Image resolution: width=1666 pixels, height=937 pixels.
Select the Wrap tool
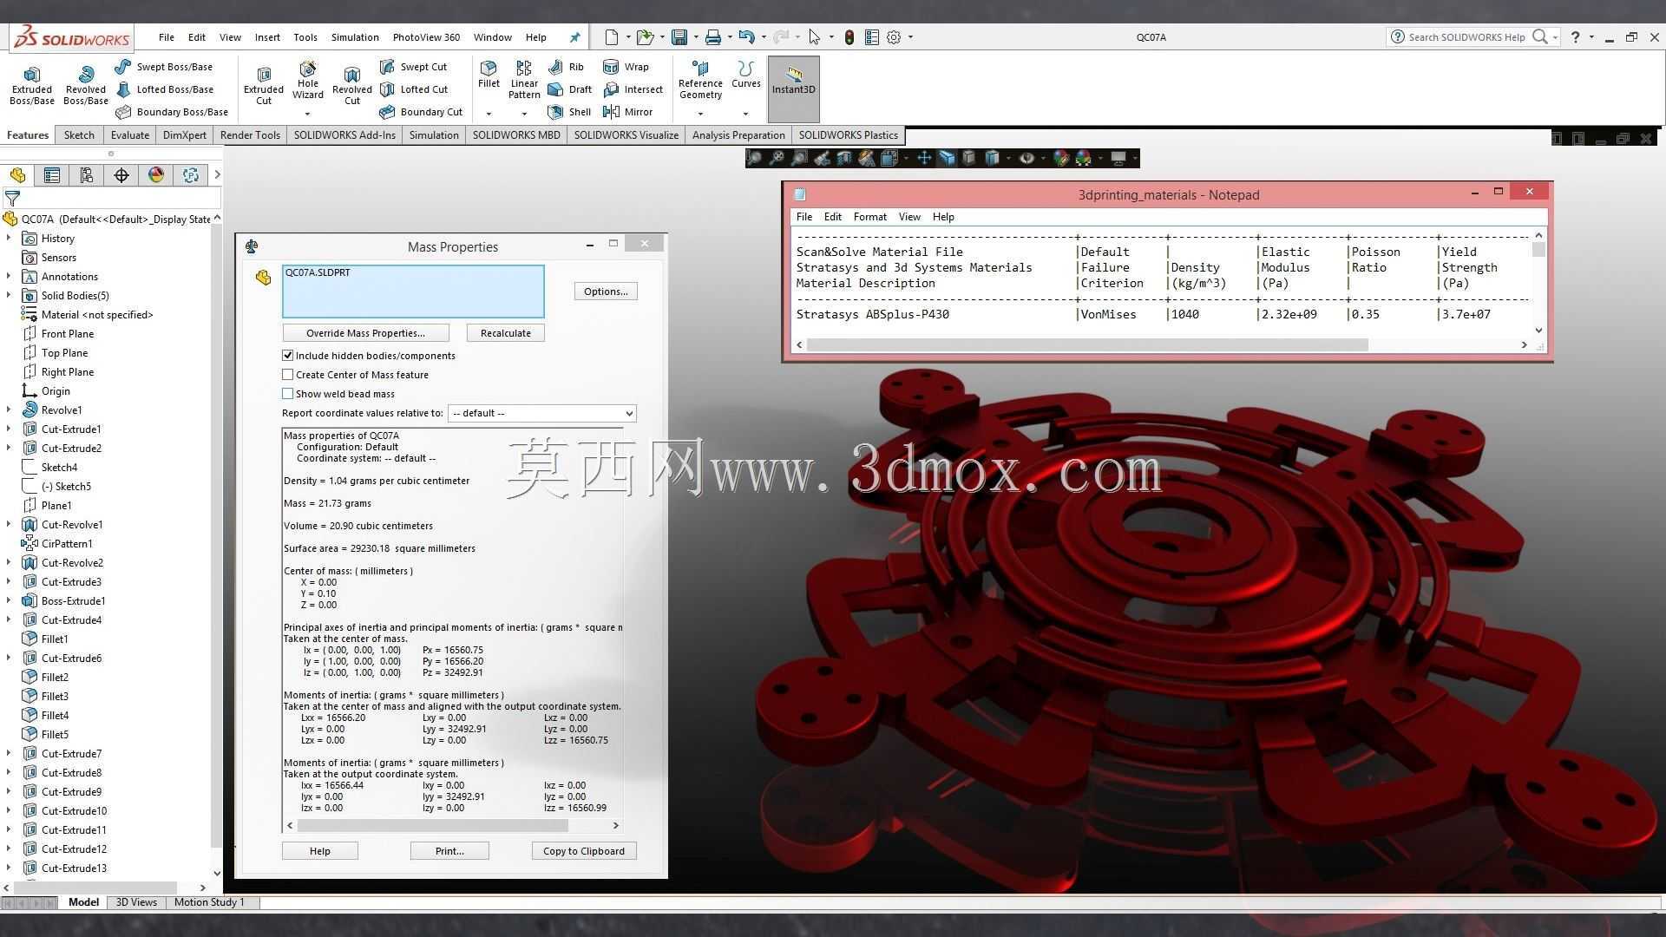coord(626,67)
